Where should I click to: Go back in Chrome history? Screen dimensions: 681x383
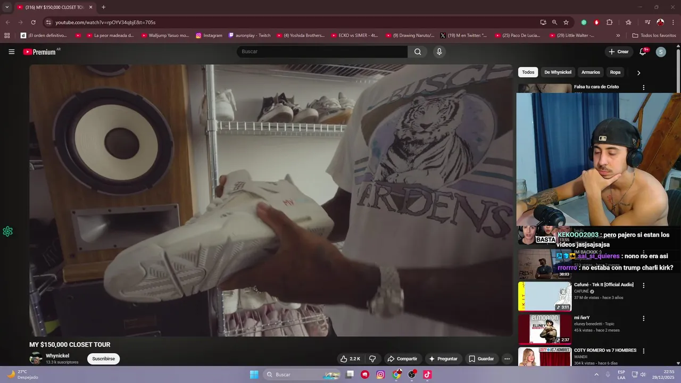coord(7,22)
